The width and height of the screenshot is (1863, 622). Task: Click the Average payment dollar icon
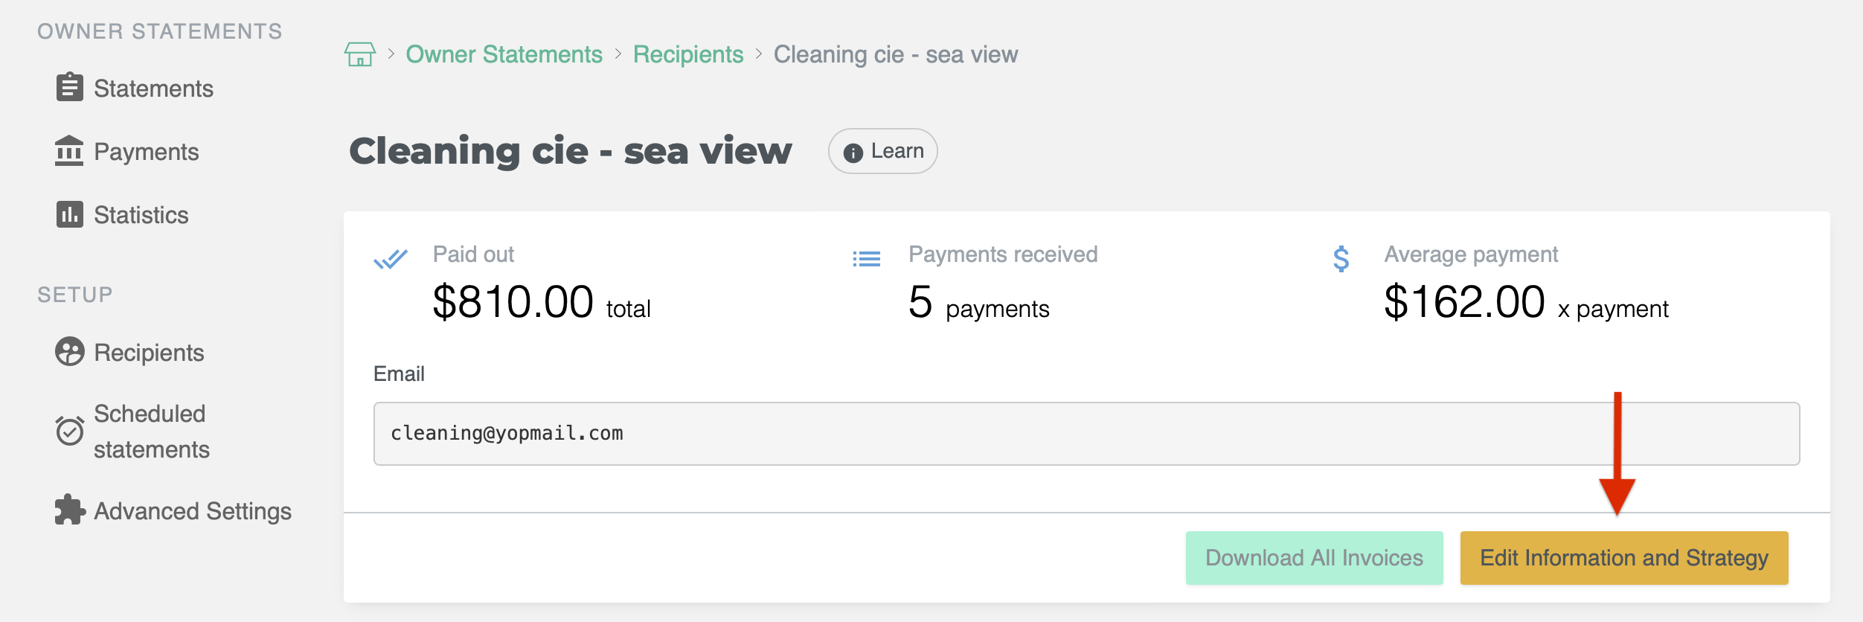click(1341, 259)
